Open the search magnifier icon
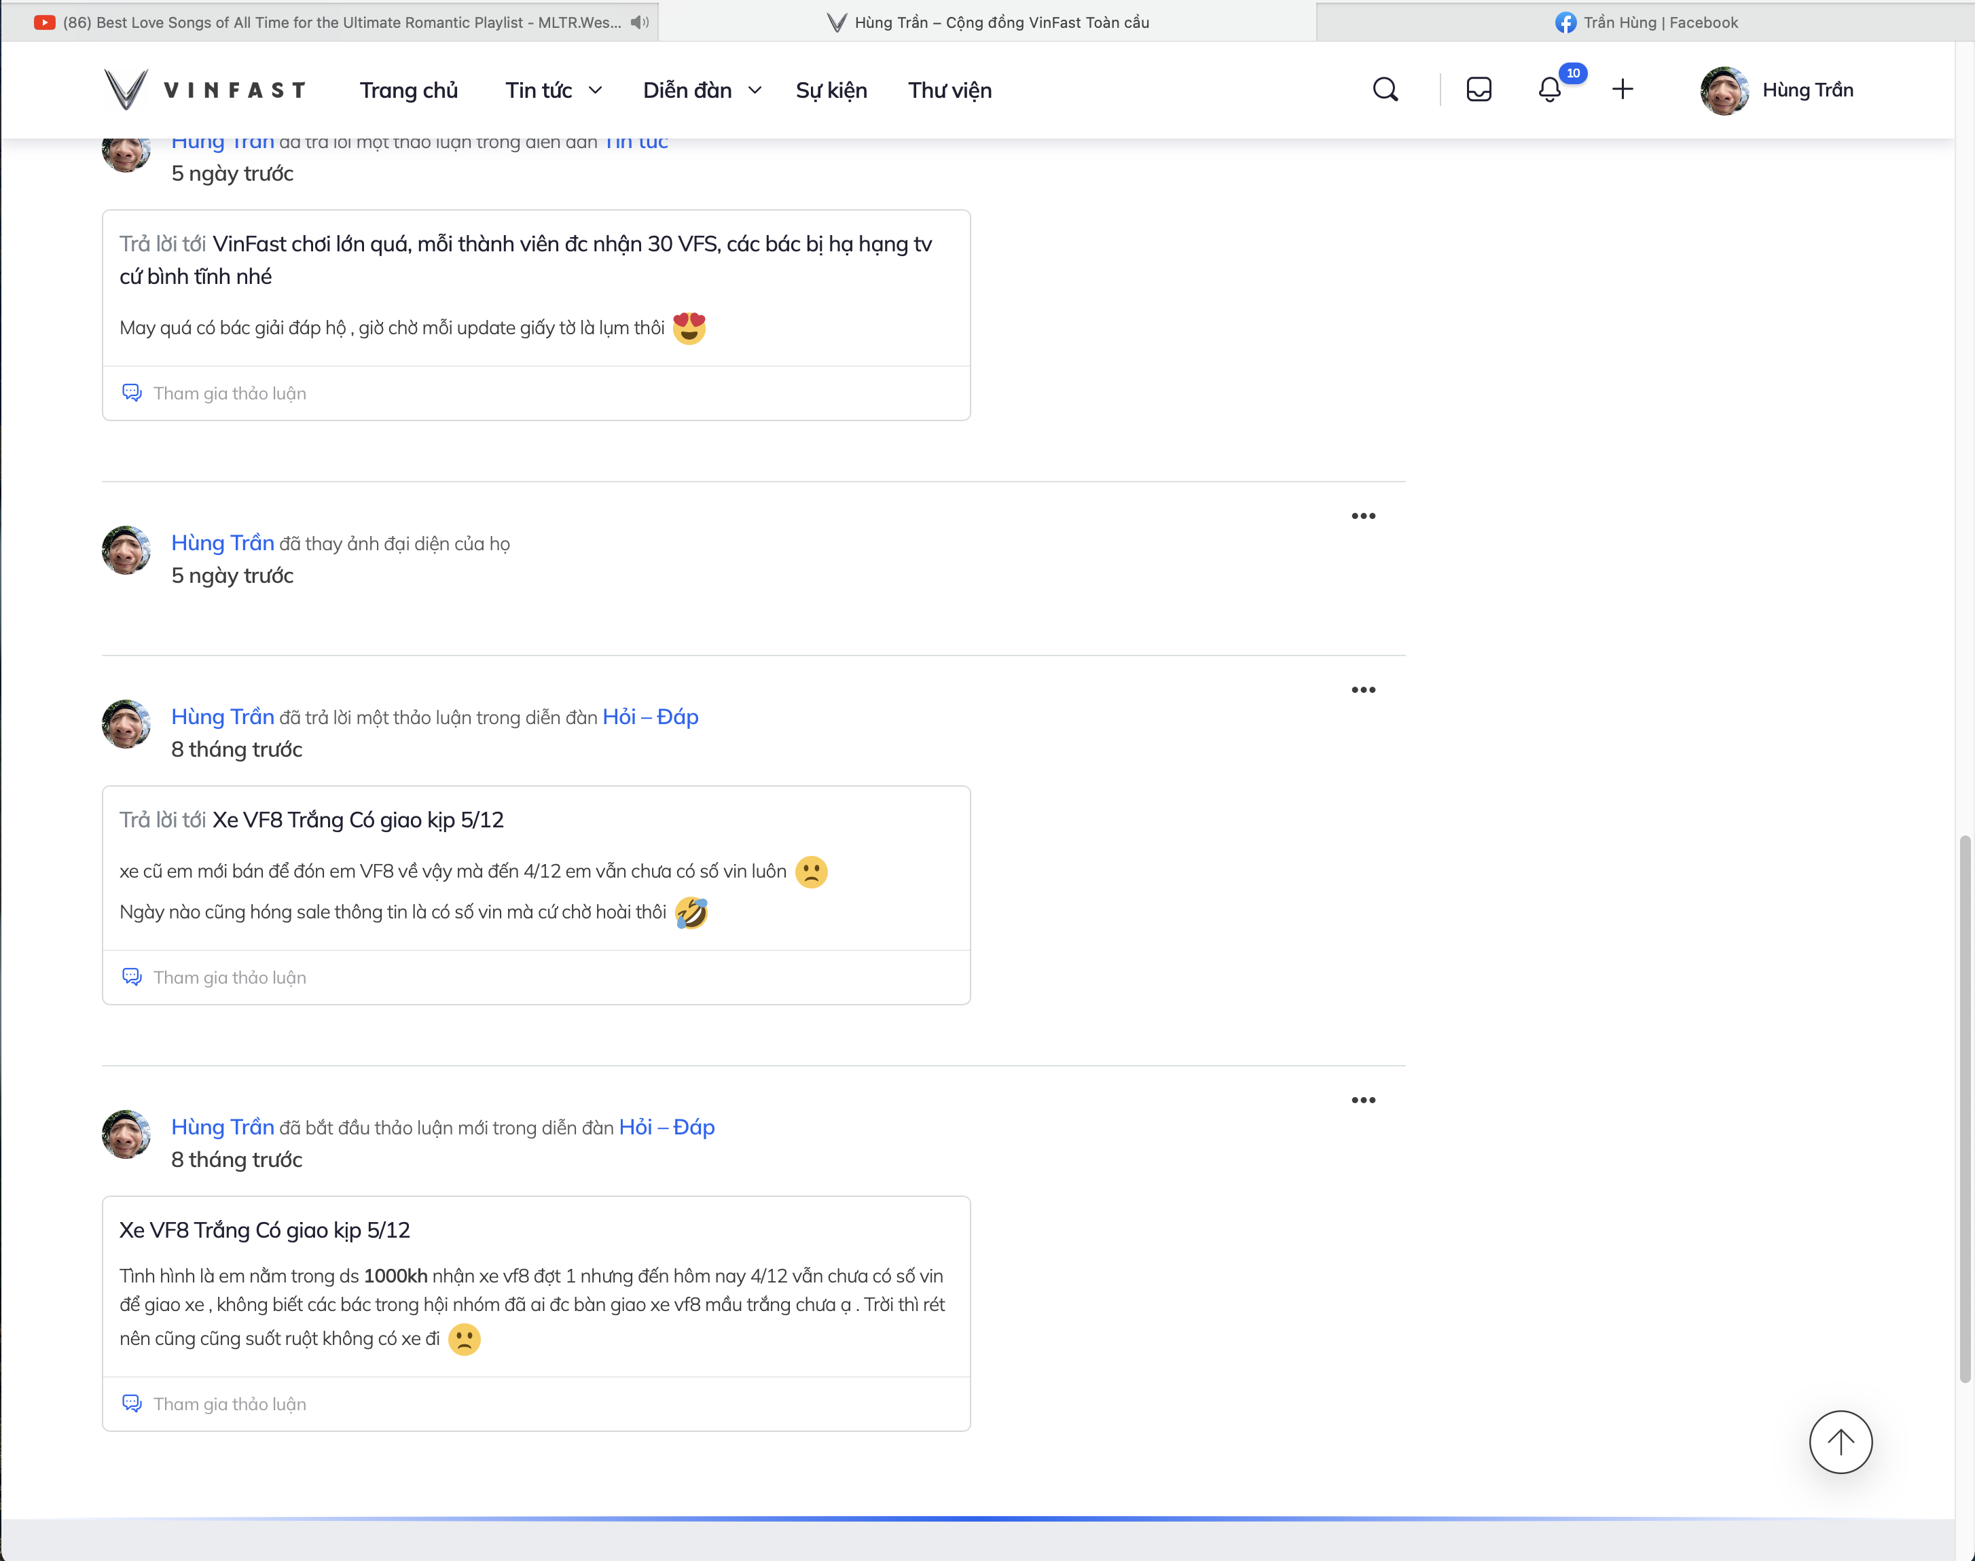1975x1561 pixels. click(1385, 90)
